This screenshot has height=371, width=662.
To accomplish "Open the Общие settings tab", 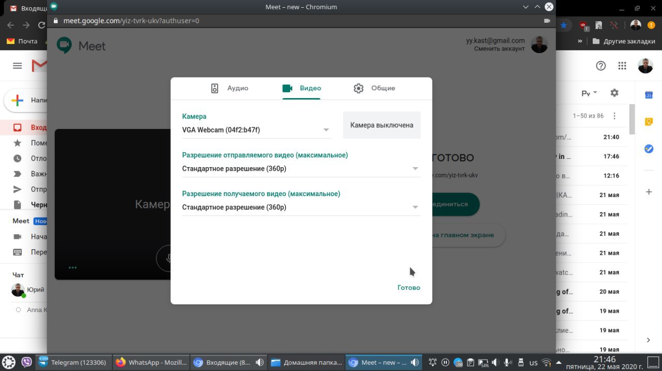I will pyautogui.click(x=374, y=88).
